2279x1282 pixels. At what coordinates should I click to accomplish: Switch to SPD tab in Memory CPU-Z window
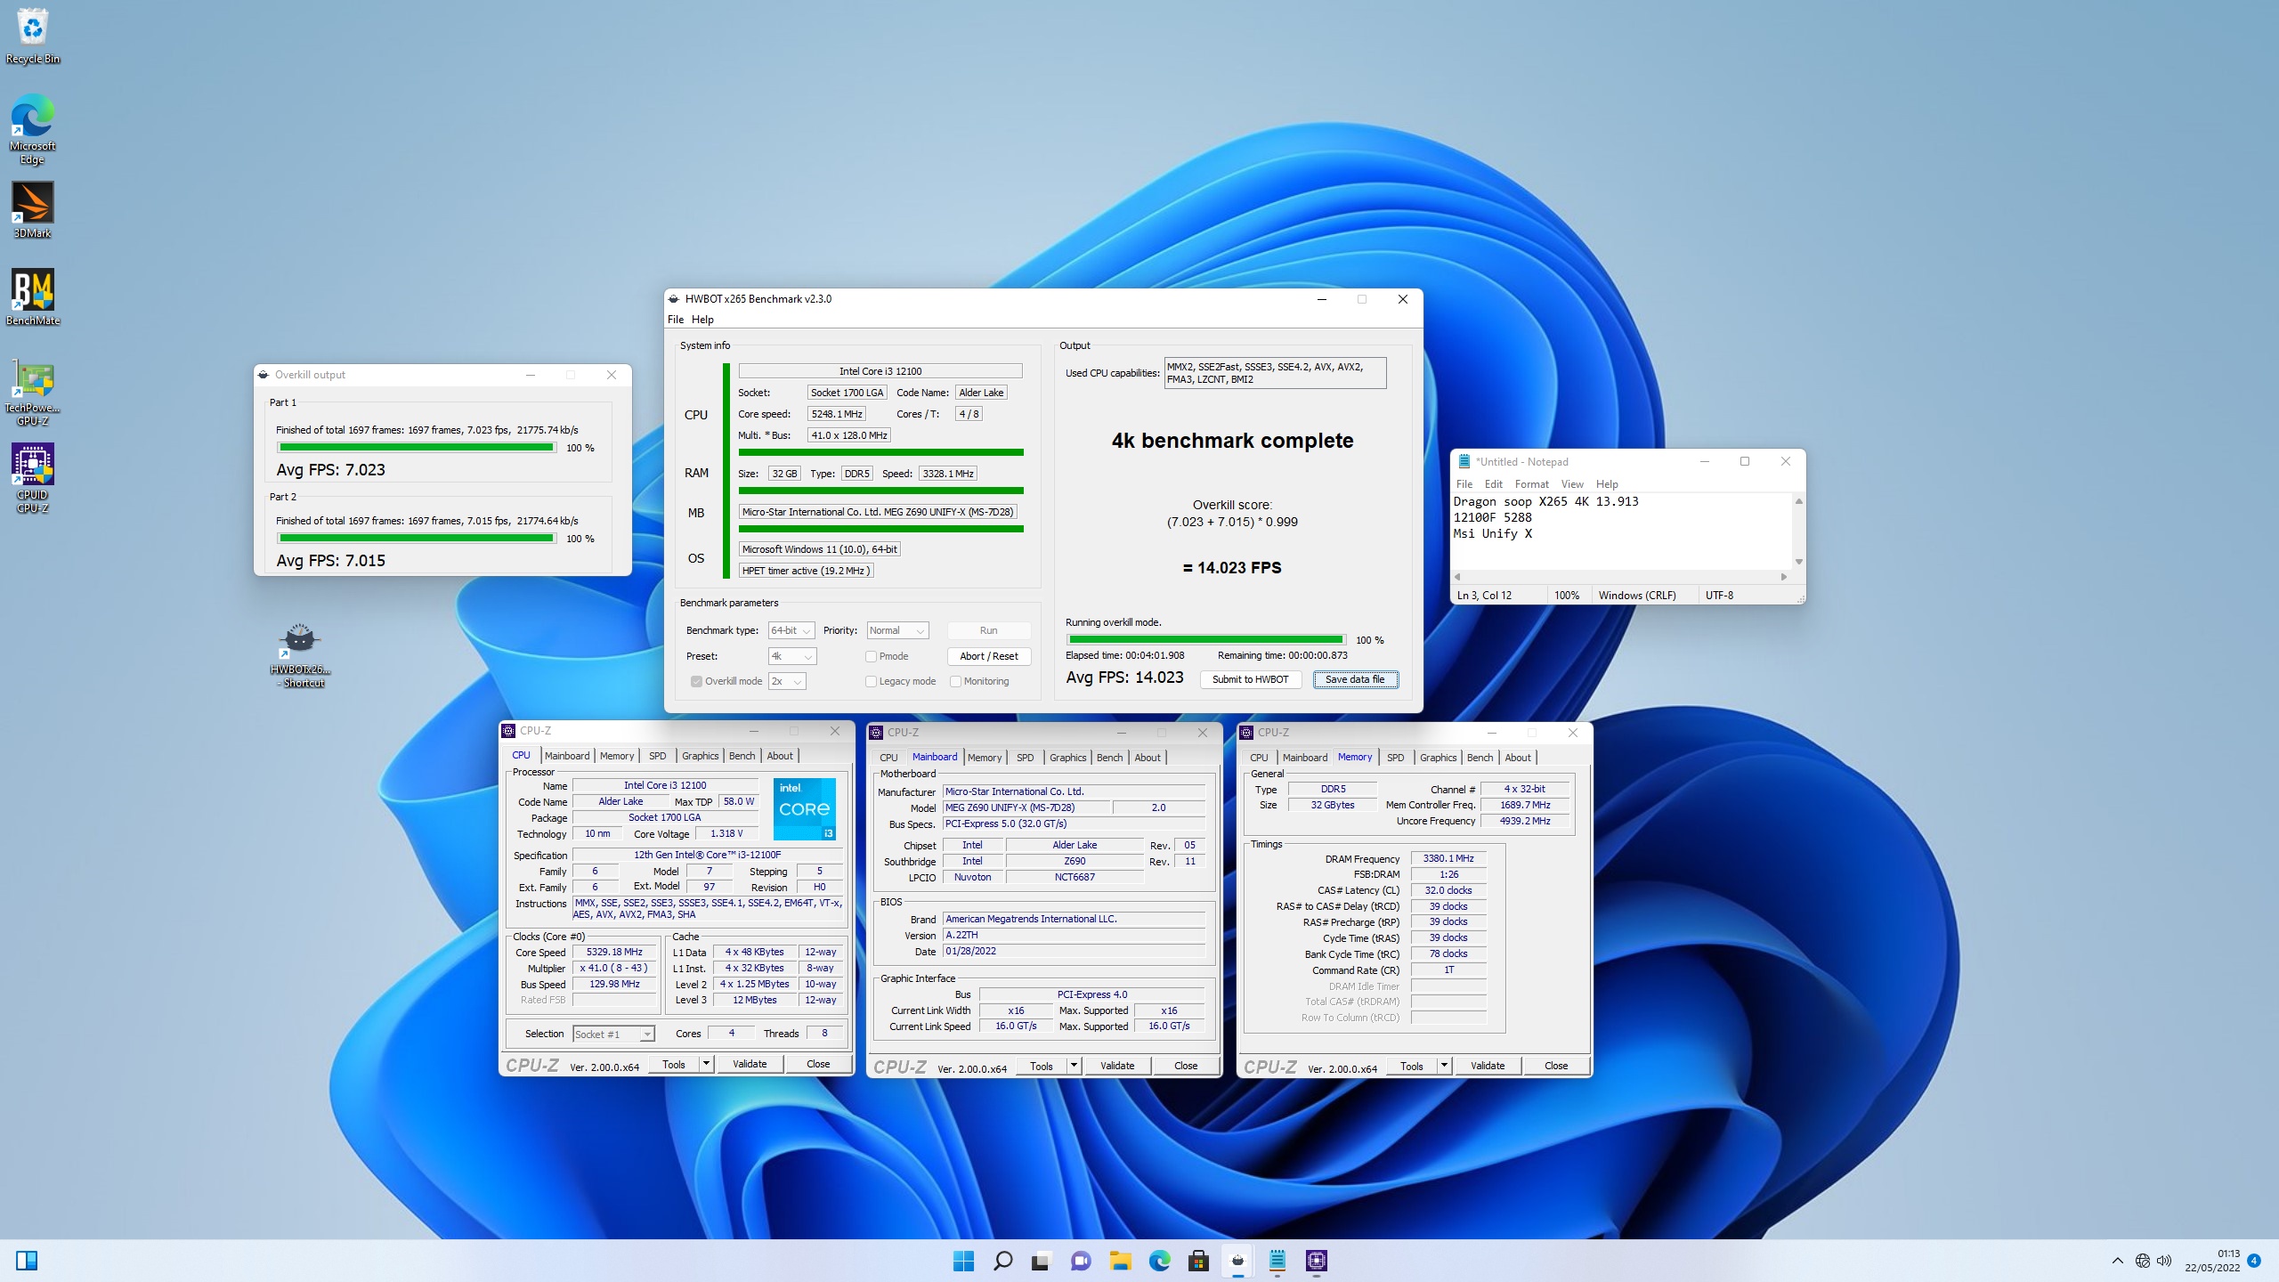coord(1396,758)
